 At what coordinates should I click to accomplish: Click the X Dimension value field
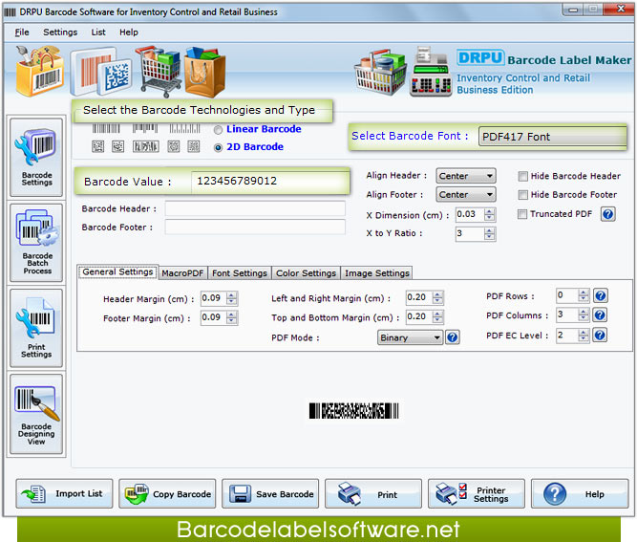coord(470,214)
